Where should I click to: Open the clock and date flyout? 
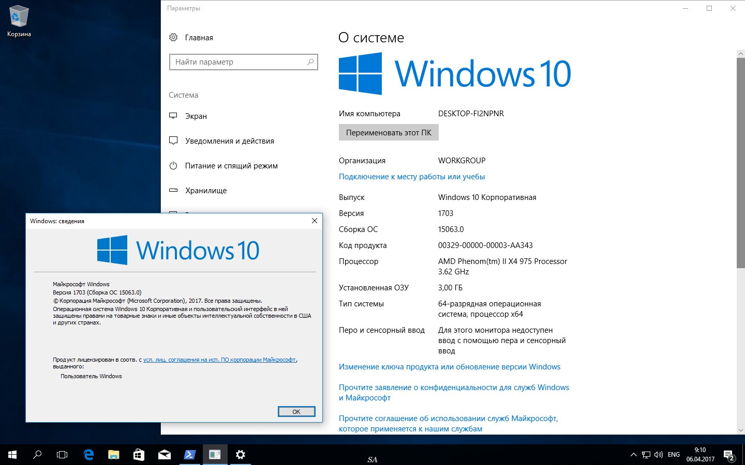tap(701, 455)
